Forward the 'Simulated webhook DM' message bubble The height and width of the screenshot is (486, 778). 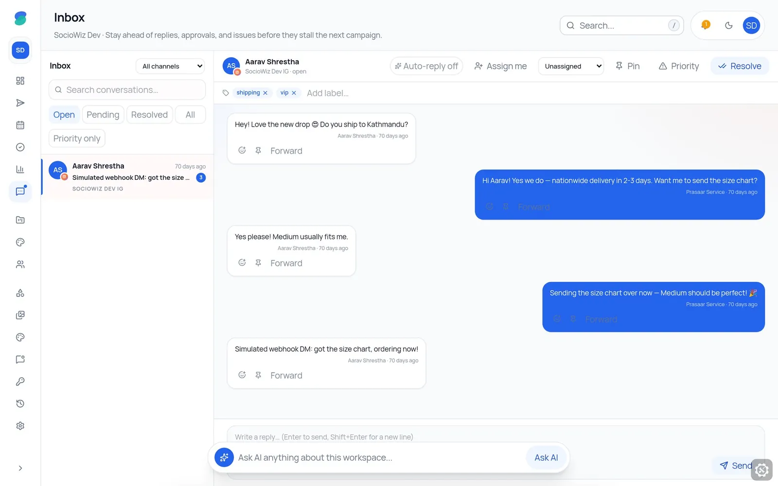[286, 375]
